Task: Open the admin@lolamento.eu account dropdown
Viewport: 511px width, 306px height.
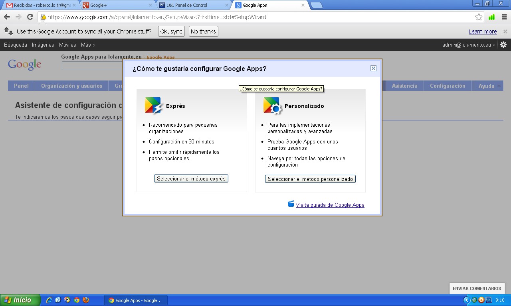Action: [x=469, y=45]
